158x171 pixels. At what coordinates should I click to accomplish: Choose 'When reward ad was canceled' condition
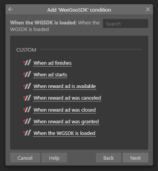[x=67, y=98]
